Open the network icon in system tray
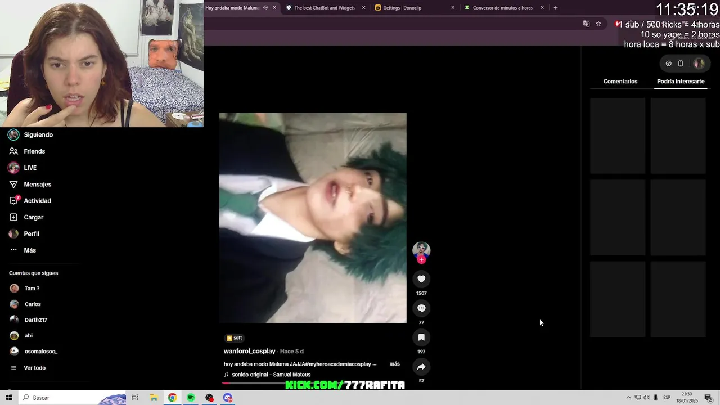Viewport: 720px width, 405px height. [637, 398]
